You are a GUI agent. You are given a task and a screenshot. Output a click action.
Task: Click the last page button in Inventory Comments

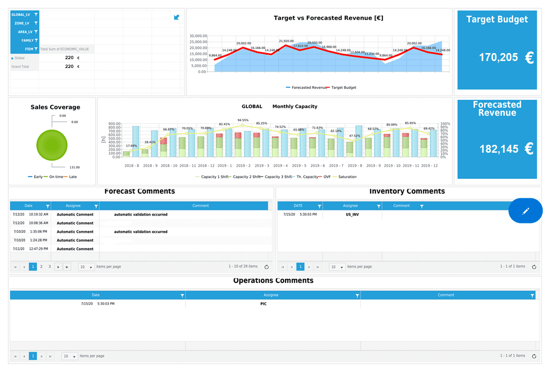click(317, 266)
